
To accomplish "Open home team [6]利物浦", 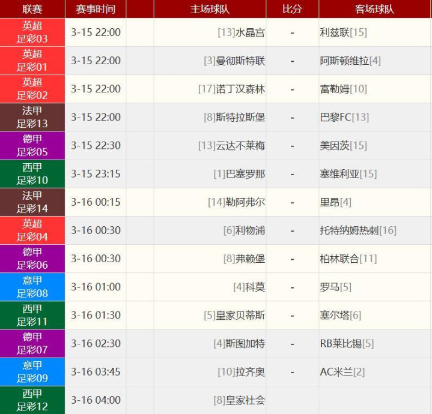I will tap(244, 230).
